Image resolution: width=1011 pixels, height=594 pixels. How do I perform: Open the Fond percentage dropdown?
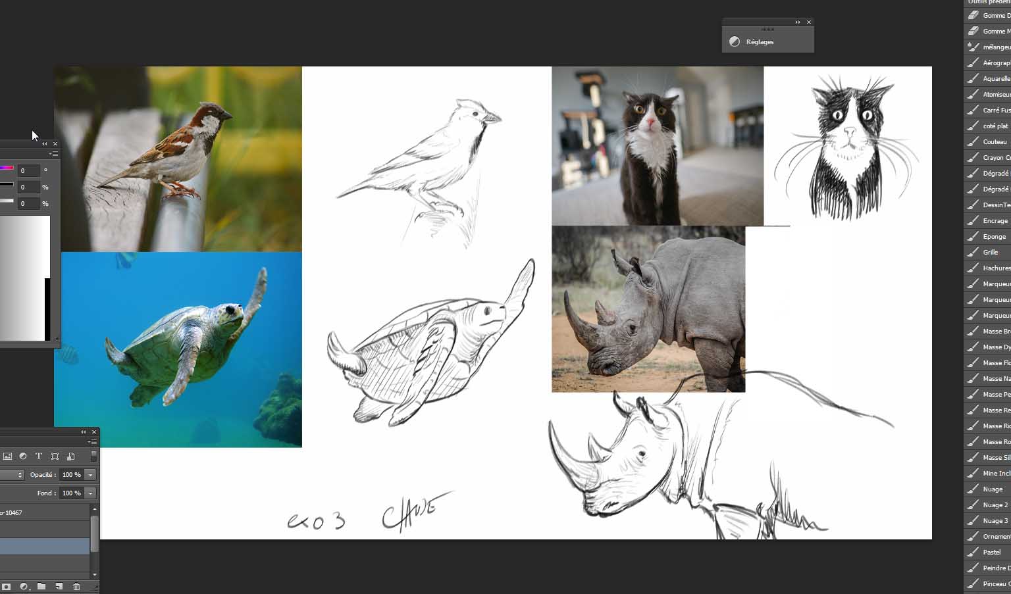90,493
